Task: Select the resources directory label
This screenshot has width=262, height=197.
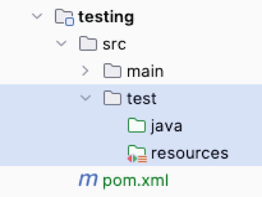Action: 190,153
